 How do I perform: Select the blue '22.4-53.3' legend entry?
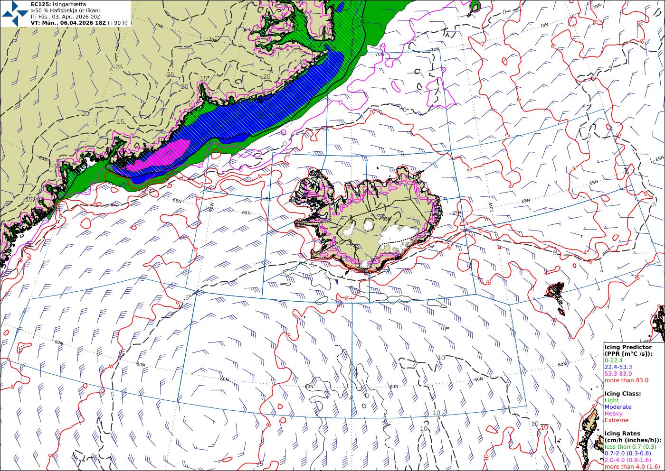pos(618,367)
